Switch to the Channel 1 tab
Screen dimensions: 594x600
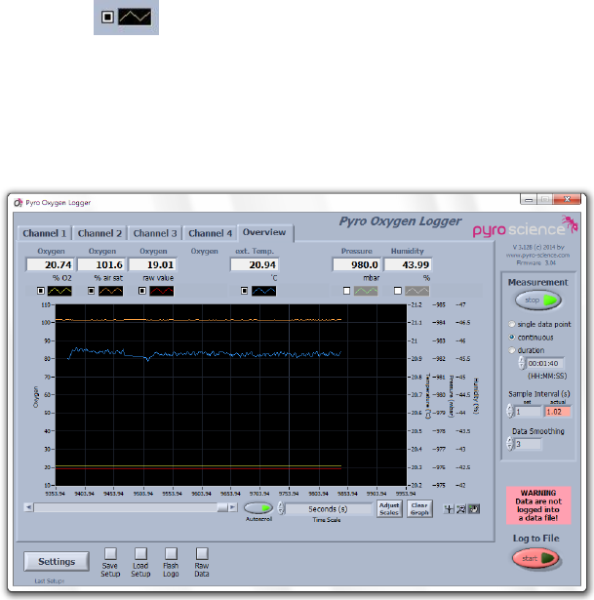point(44,233)
